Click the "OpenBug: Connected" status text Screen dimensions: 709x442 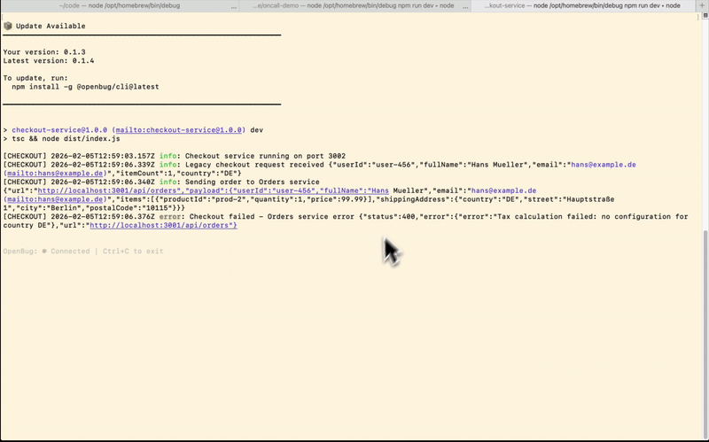pyautogui.click(x=46, y=252)
